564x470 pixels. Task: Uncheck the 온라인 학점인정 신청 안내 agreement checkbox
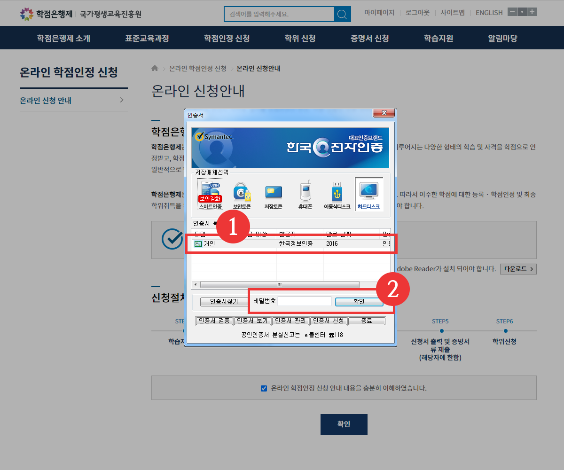[264, 388]
